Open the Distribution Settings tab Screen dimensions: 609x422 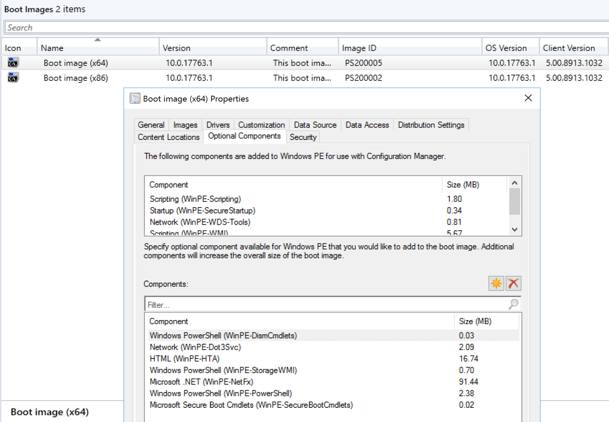pyautogui.click(x=431, y=125)
